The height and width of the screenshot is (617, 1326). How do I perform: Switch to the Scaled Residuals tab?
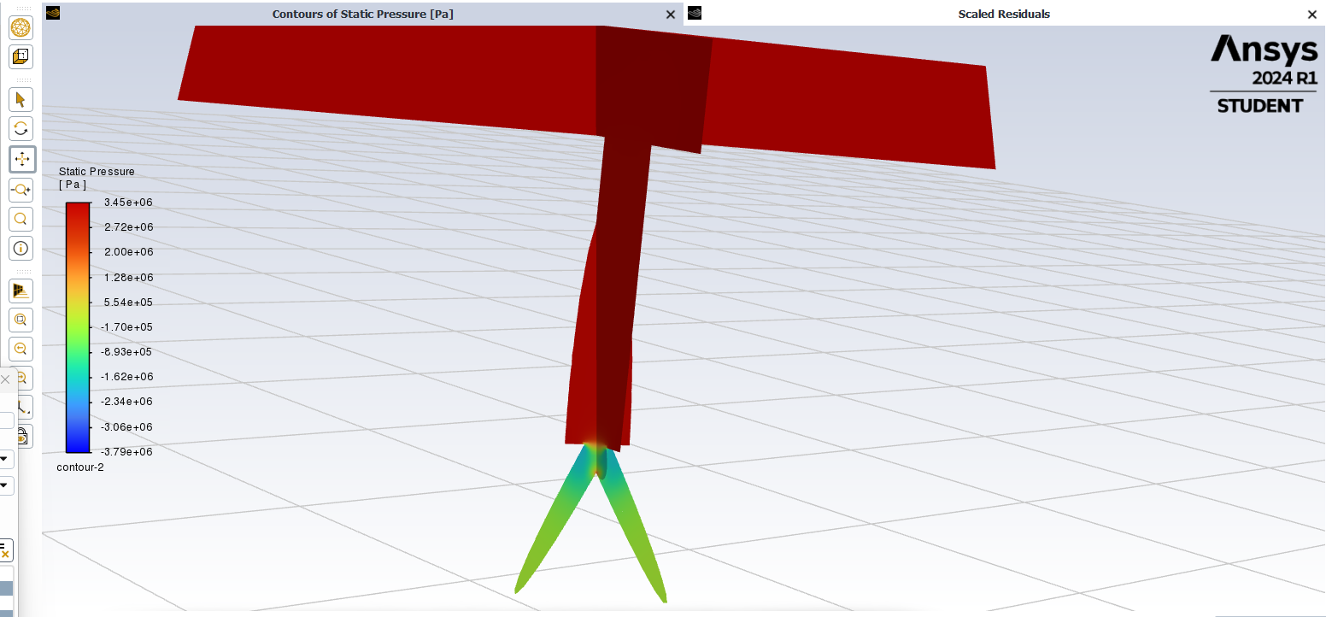tap(1003, 14)
